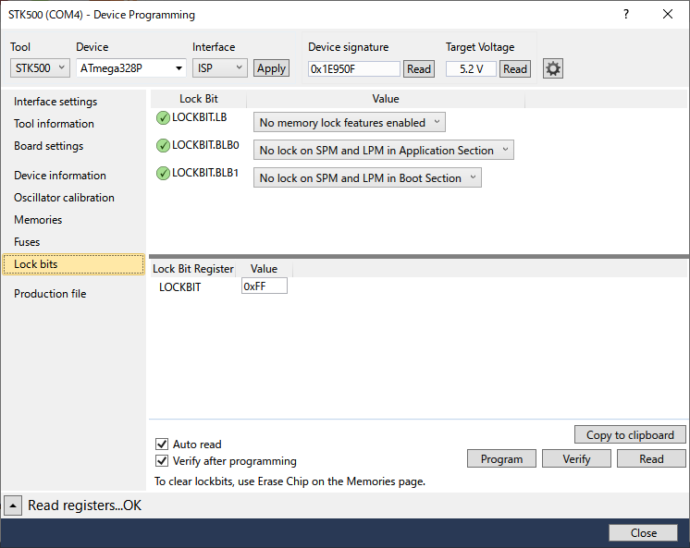
Task: Click the Close button
Action: pyautogui.click(x=644, y=533)
